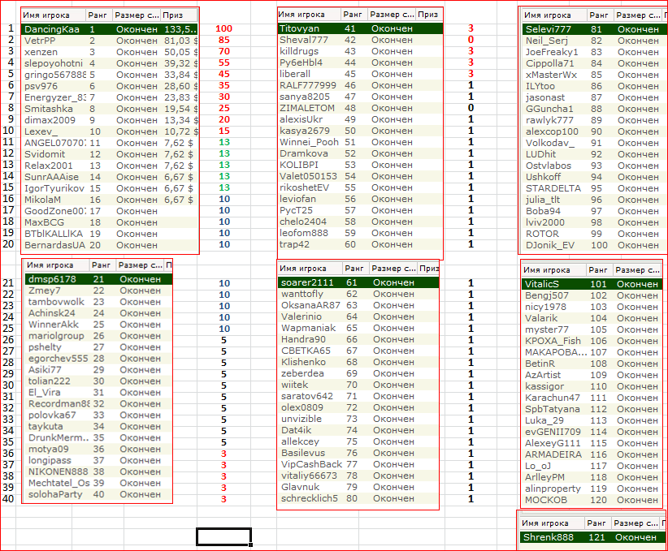The height and width of the screenshot is (551, 668).
Task: Click the green points value 13 beside Svidomit
Action: point(224,153)
